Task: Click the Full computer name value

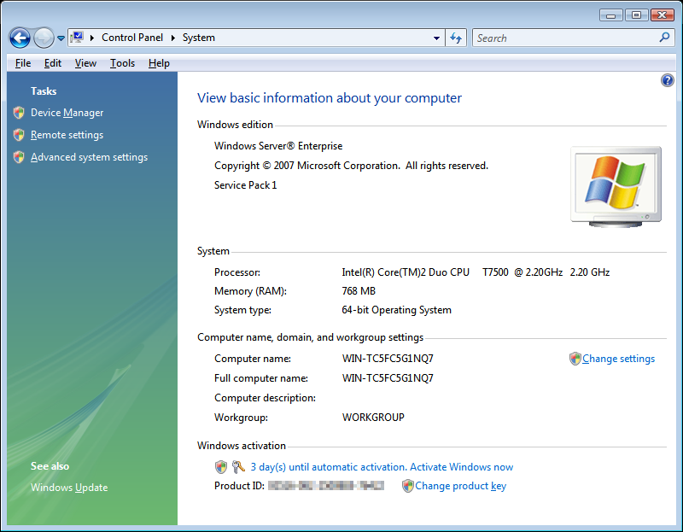Action: click(388, 378)
